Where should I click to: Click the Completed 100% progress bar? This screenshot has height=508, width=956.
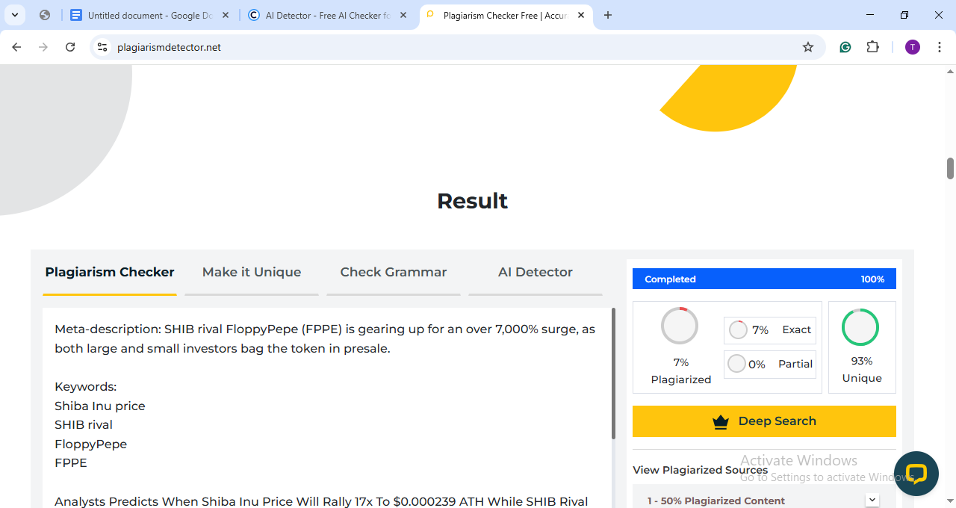click(x=764, y=279)
